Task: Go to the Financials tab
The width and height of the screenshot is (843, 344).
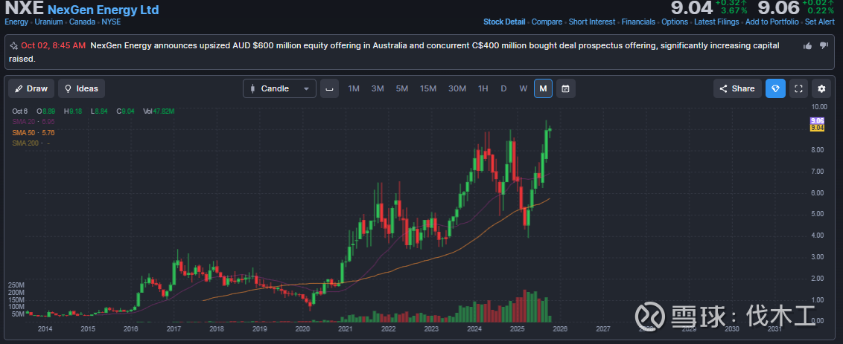Action: click(638, 22)
